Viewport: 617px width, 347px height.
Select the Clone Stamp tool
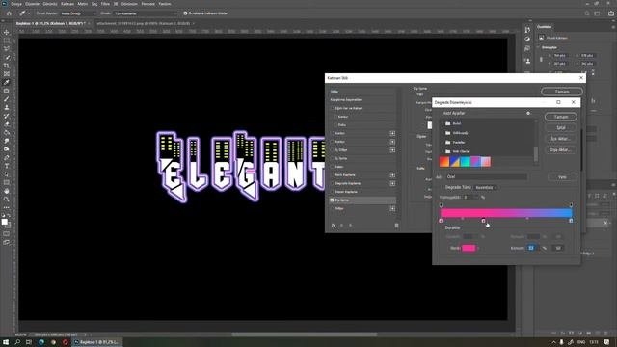(x=7, y=107)
